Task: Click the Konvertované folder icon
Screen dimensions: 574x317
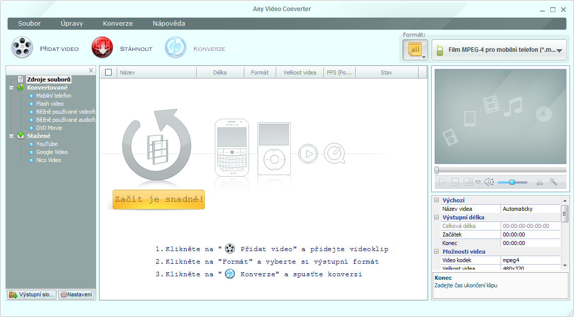Action: [x=21, y=88]
